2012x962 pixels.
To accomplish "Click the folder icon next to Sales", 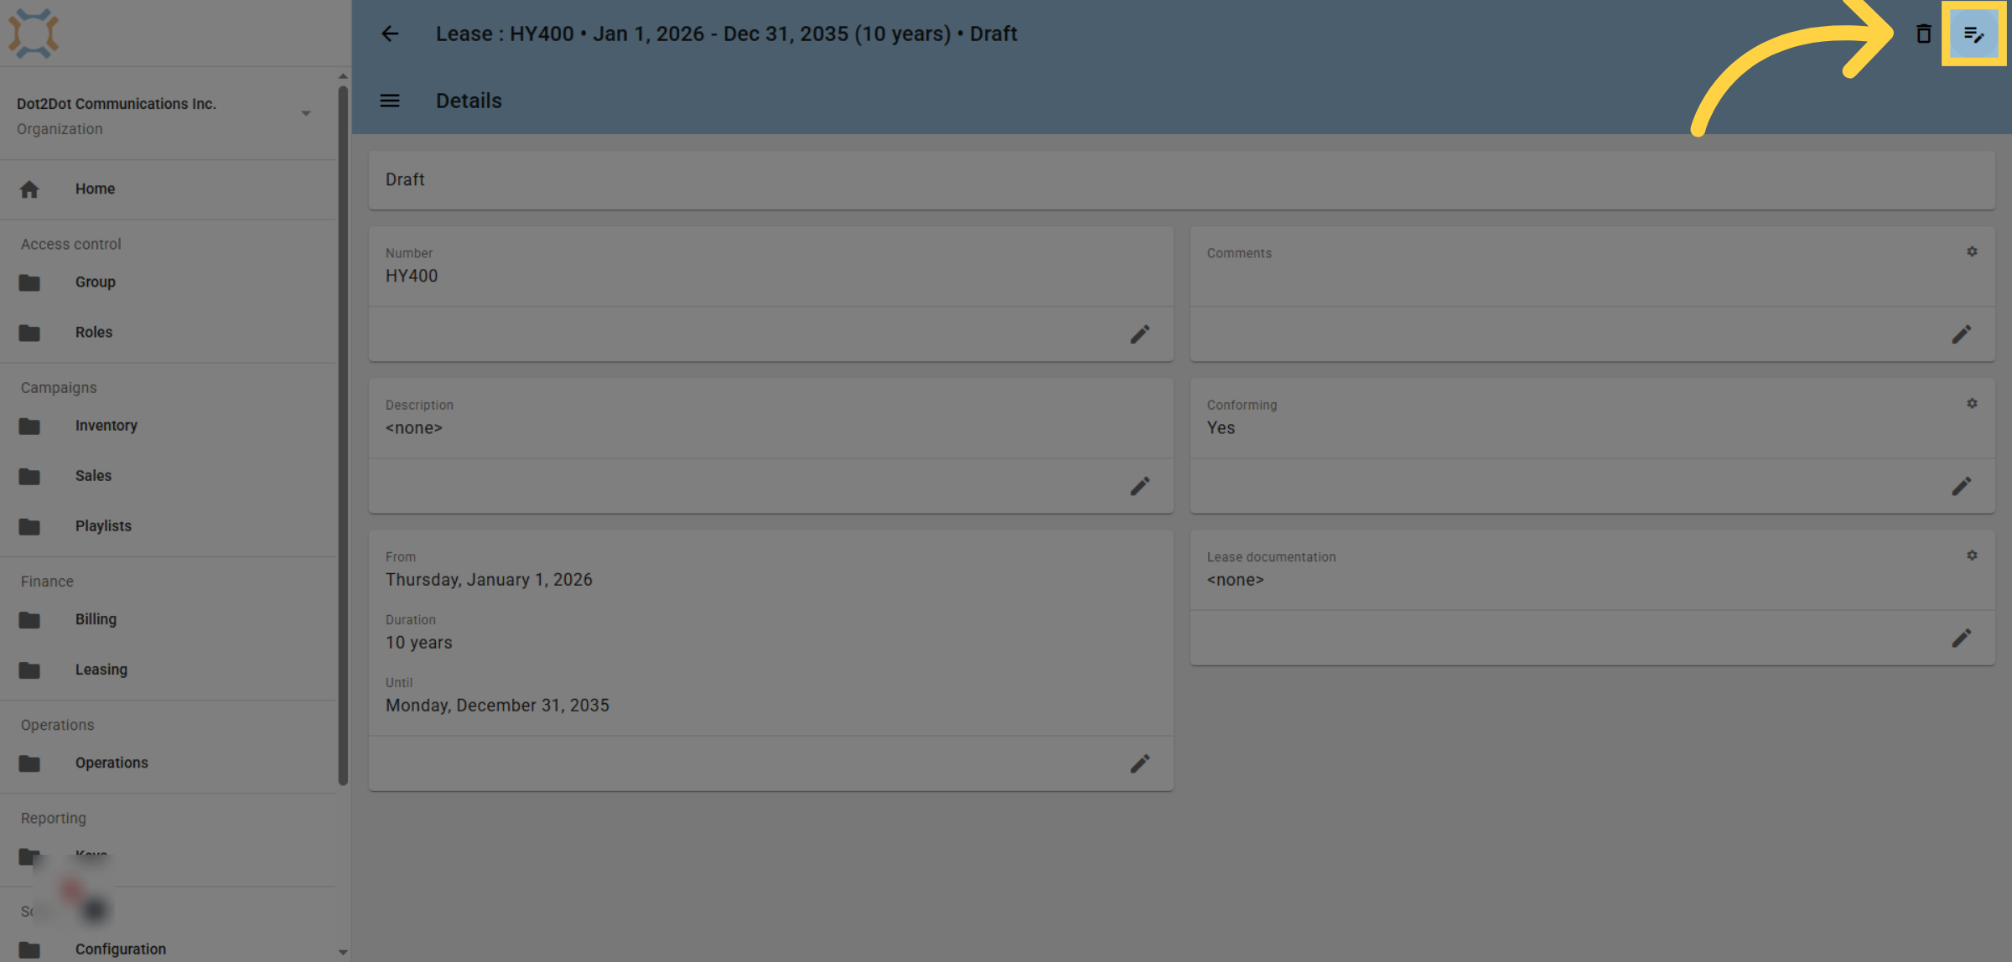I will (x=29, y=476).
